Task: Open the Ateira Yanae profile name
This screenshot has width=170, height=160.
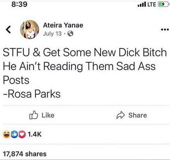Action: pos(63,25)
